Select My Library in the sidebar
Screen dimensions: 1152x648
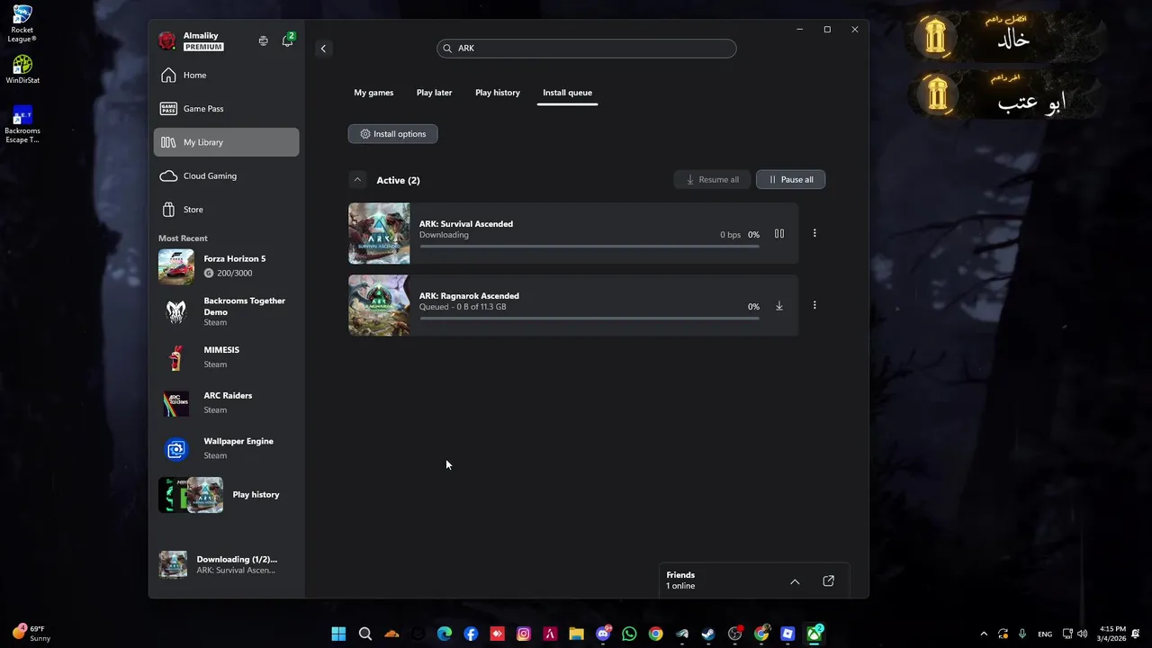tap(226, 142)
